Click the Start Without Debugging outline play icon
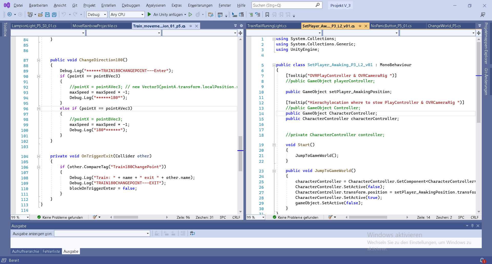492x264 pixels. [190, 15]
